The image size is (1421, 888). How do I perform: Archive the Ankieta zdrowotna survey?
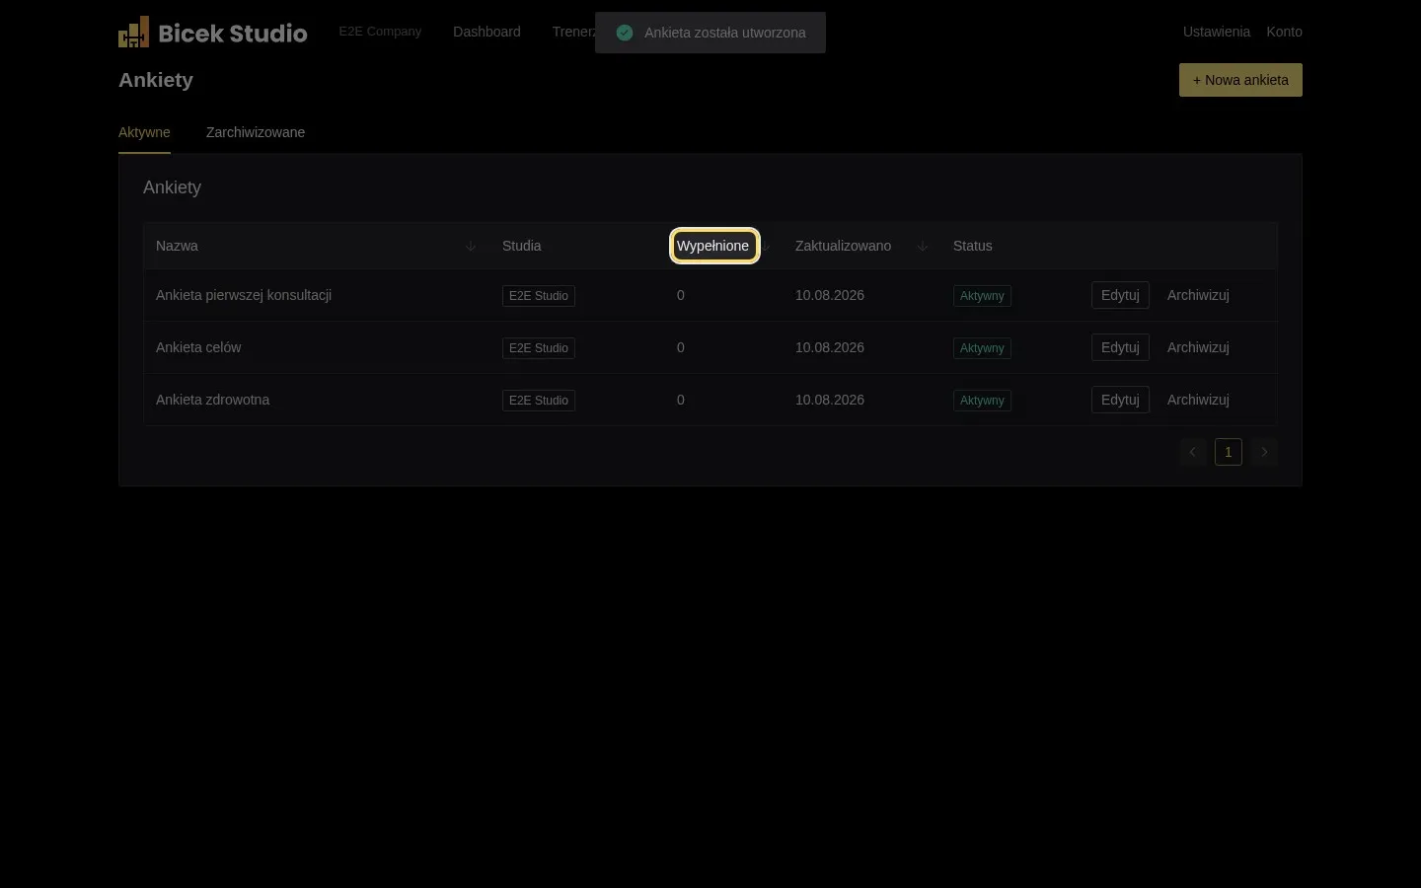point(1198,400)
